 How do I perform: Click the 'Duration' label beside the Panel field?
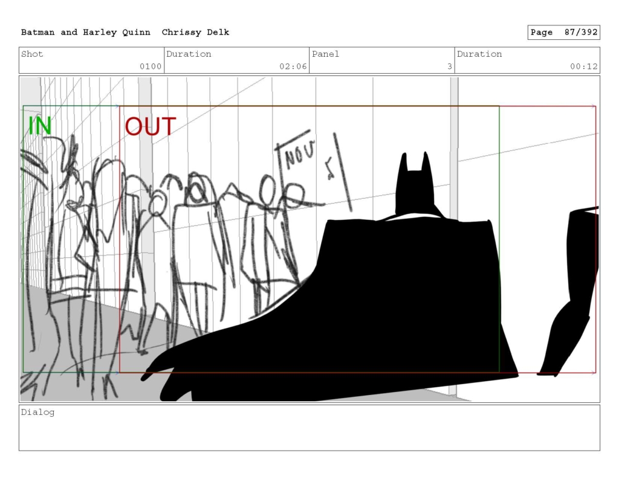point(479,54)
